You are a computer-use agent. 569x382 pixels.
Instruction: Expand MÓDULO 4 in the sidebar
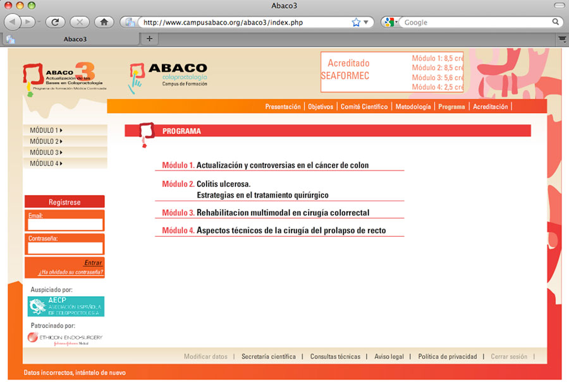(65, 164)
